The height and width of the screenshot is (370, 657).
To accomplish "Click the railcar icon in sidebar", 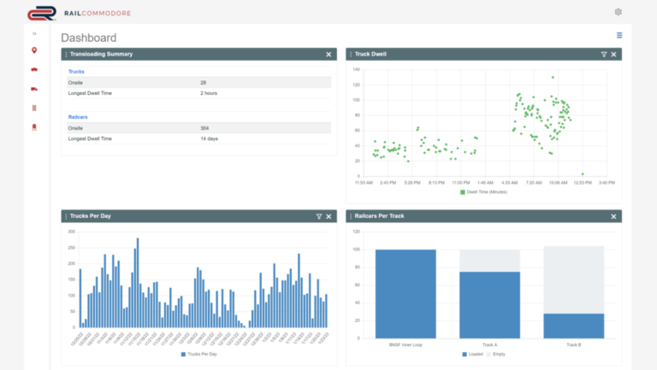I will pos(34,69).
